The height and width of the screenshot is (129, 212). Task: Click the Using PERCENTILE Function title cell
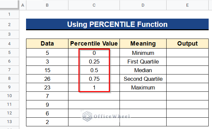coord(117,24)
